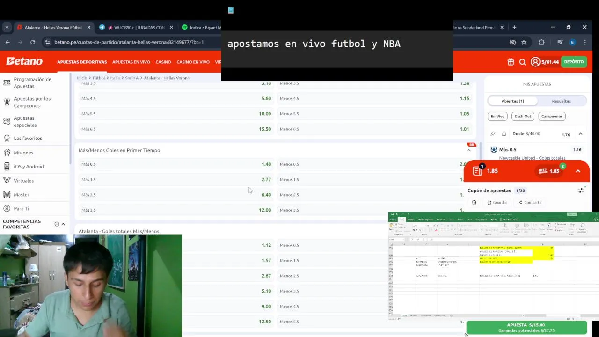Select Más 3.5 first half odds 12.00
599x337 pixels.
click(176, 210)
